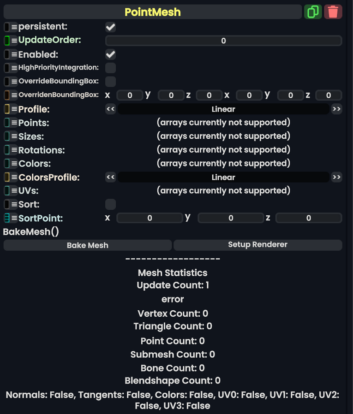353x414 pixels.
Task: Click the << arrow on the Profile selector
Action: point(110,109)
